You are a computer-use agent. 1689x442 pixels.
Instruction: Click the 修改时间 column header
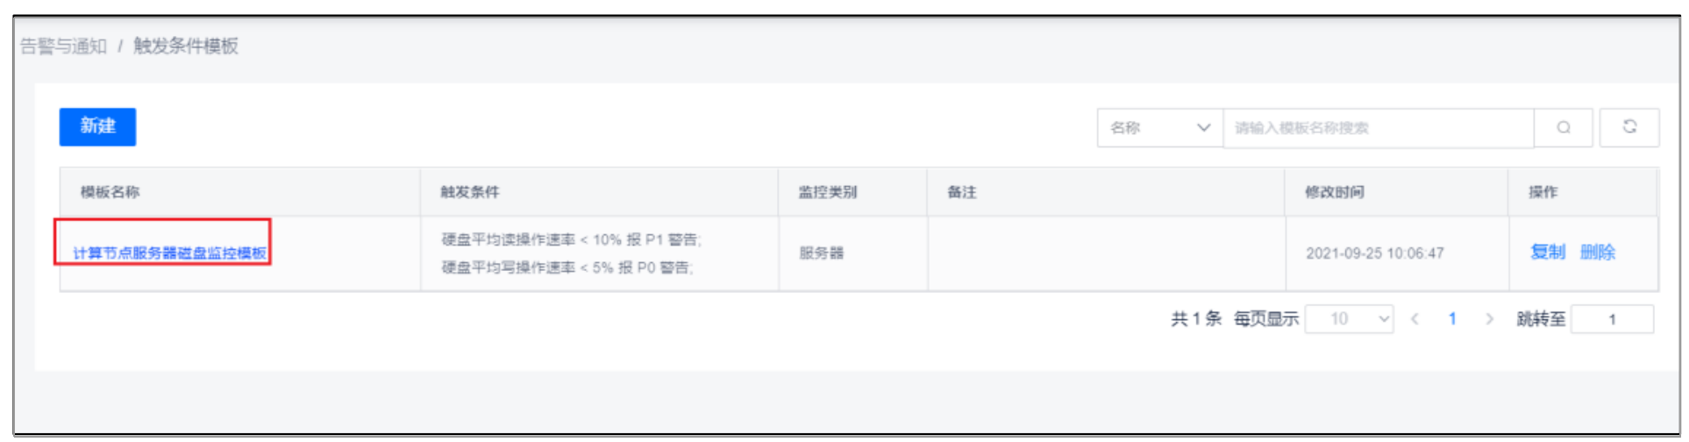pyautogui.click(x=1335, y=192)
